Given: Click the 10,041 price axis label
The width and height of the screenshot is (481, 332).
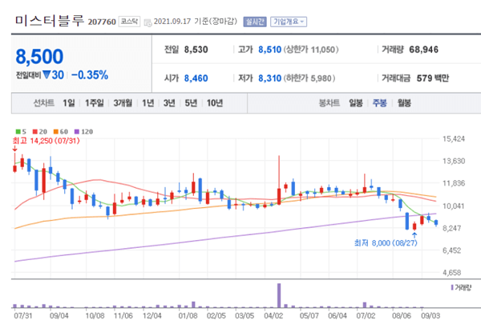Looking at the screenshot, I should point(454,206).
